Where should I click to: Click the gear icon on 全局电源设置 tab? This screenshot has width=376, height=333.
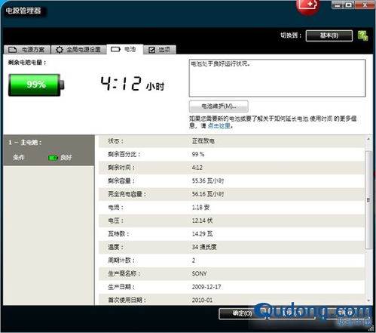tap(60, 50)
